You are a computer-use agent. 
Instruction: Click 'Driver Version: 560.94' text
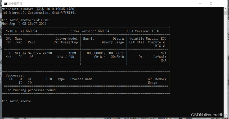pyautogui.click(x=89, y=31)
